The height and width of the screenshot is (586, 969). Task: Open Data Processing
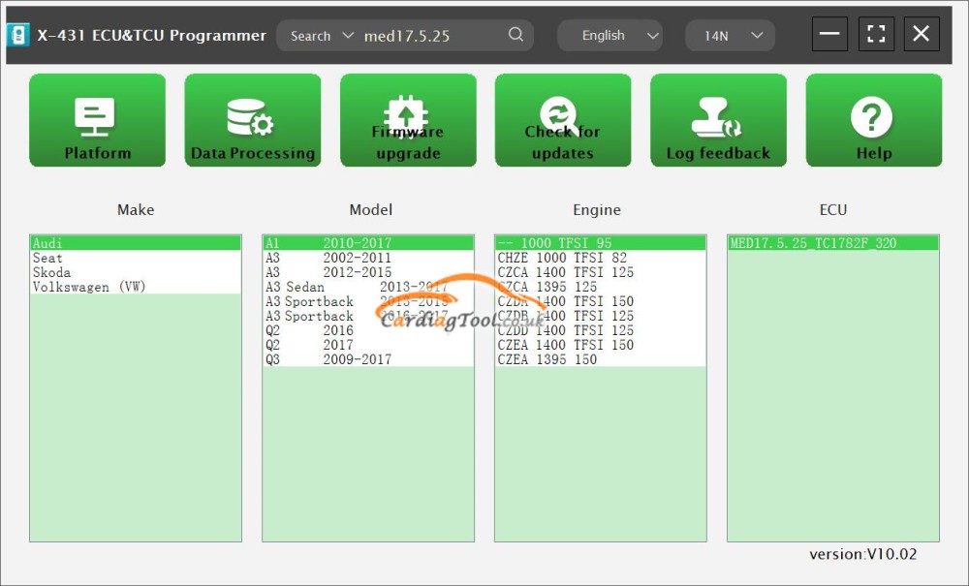pyautogui.click(x=253, y=120)
